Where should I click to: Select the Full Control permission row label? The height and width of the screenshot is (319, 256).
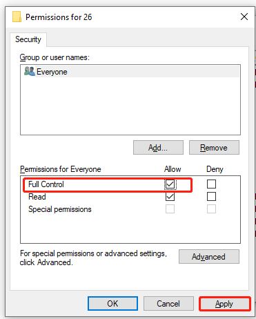click(x=46, y=184)
